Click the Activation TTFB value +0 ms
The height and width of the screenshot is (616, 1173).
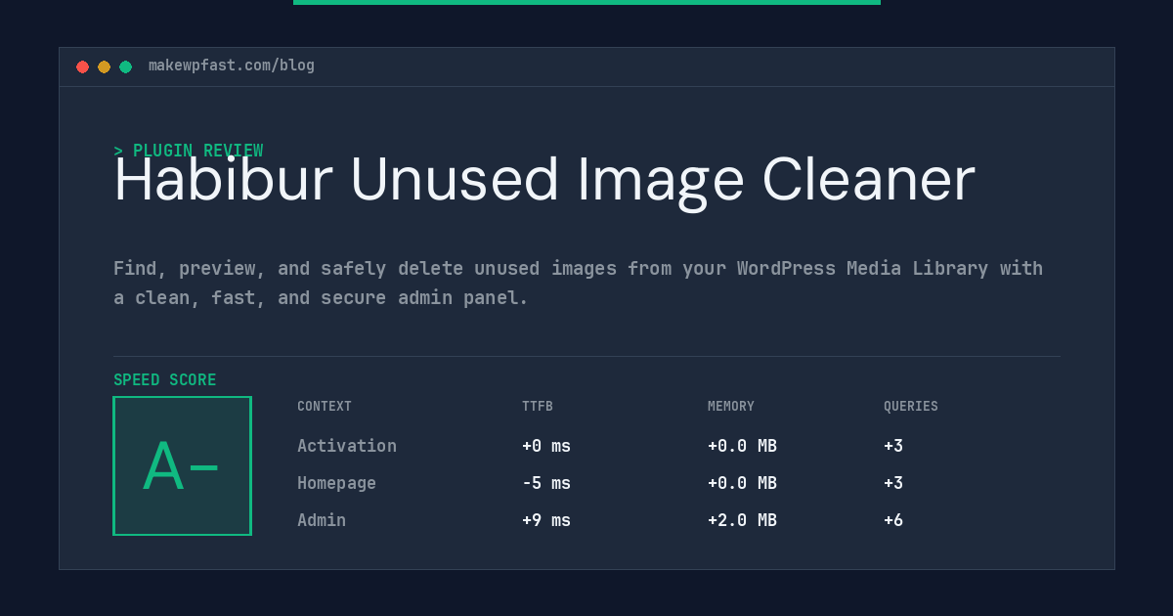click(x=546, y=446)
